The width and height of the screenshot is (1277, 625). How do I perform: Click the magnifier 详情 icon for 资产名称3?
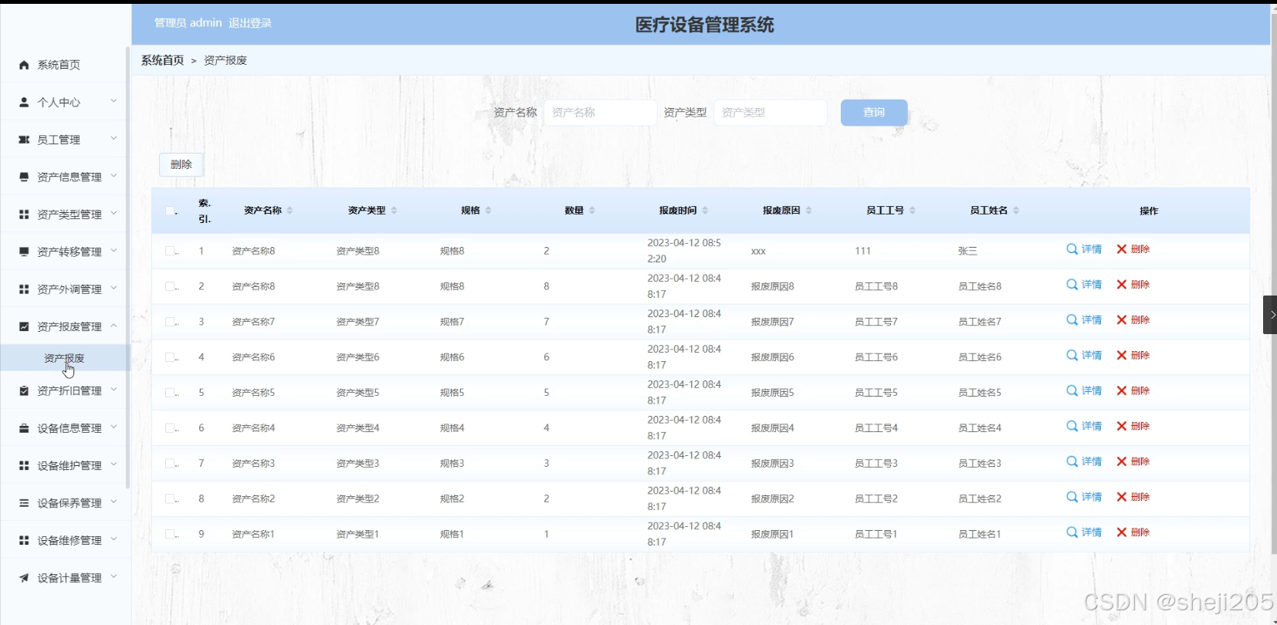coord(1072,462)
